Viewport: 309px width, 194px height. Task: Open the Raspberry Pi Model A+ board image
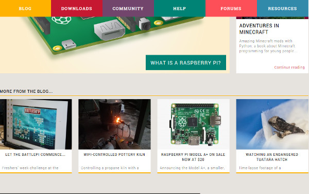[x=193, y=124]
